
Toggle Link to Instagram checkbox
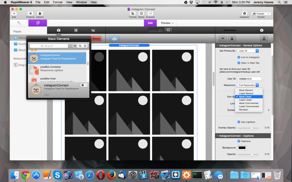pyautogui.click(x=239, y=57)
